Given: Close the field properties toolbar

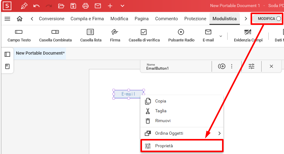Looking at the screenshot, I should pyautogui.click(x=271, y=66).
